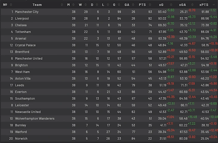Sort by goals against column arrows
This screenshot has height=143, width=218.
tap(135, 5)
